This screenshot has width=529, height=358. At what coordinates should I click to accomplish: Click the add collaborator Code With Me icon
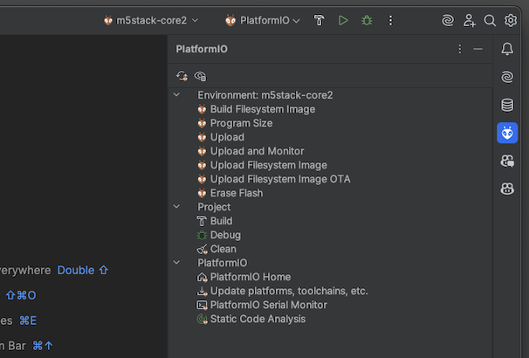(x=470, y=20)
